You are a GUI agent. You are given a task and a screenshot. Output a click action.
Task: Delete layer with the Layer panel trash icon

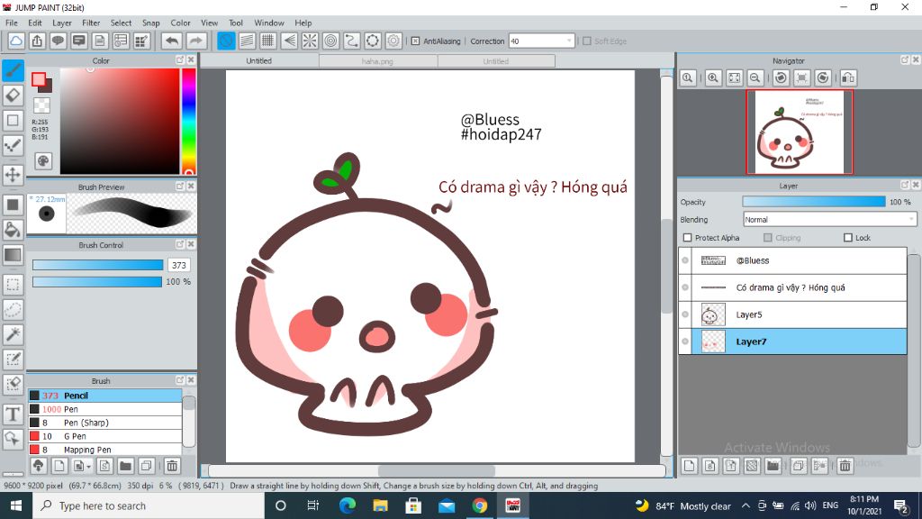click(x=845, y=466)
